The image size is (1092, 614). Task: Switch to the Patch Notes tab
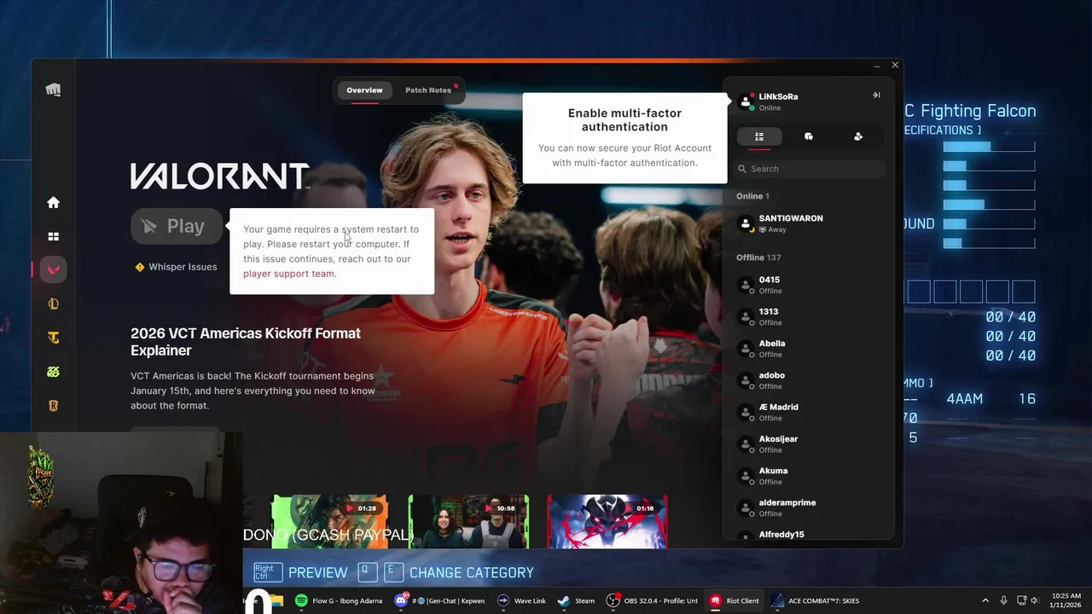coord(428,90)
